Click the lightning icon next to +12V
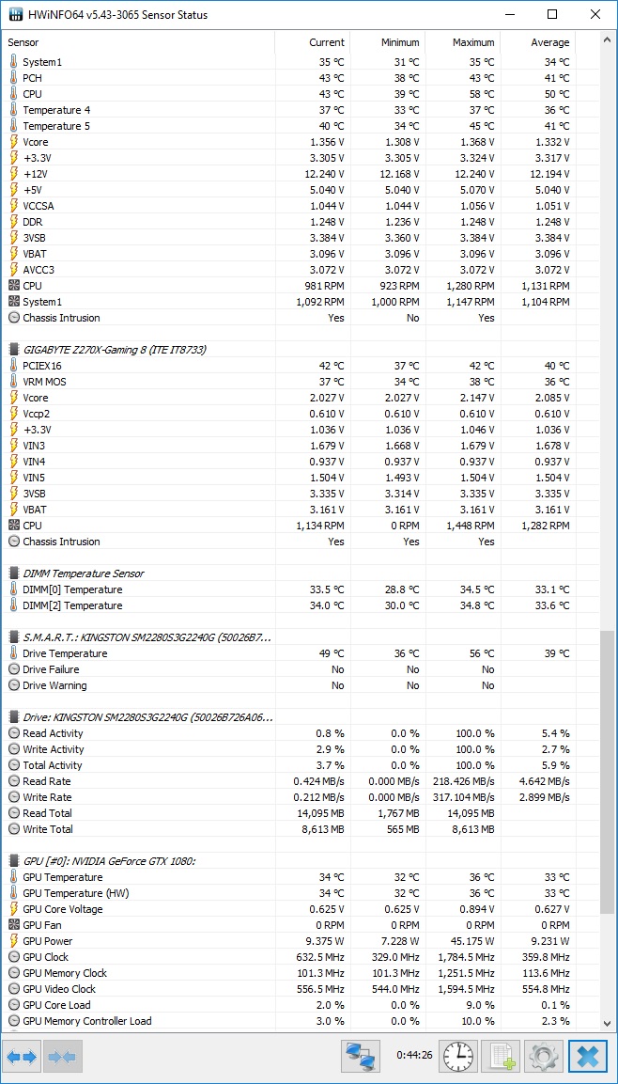Screen dimensions: 618x1084 click(14, 174)
